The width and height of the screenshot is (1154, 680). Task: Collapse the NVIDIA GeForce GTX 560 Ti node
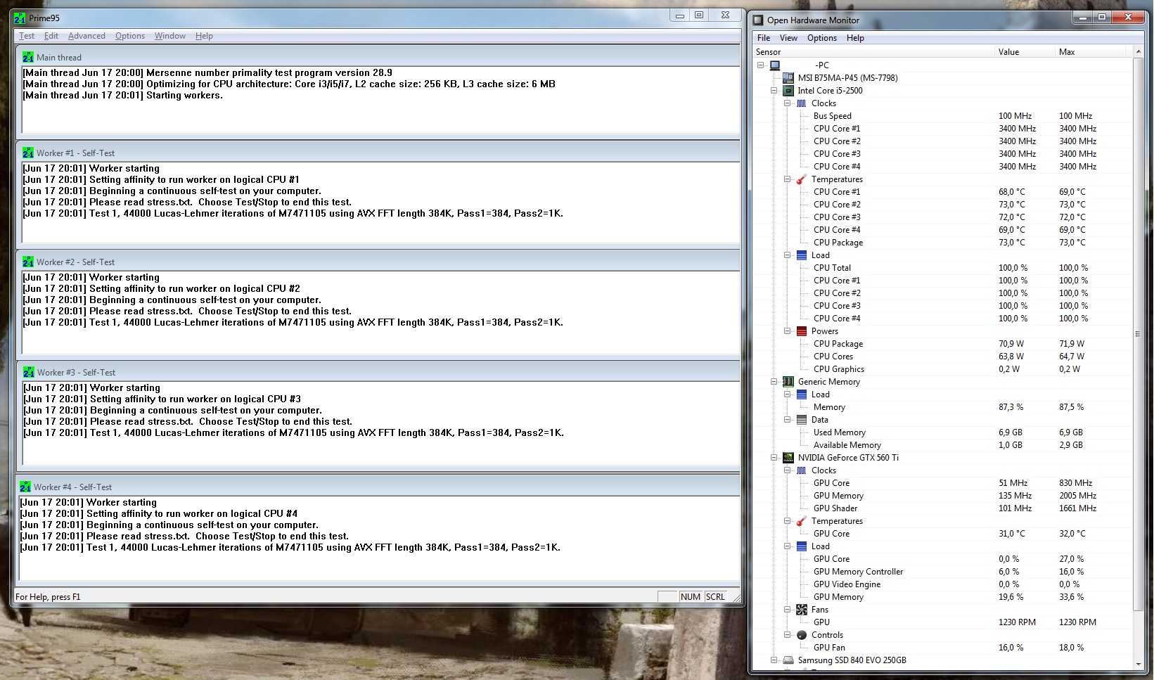coord(774,458)
